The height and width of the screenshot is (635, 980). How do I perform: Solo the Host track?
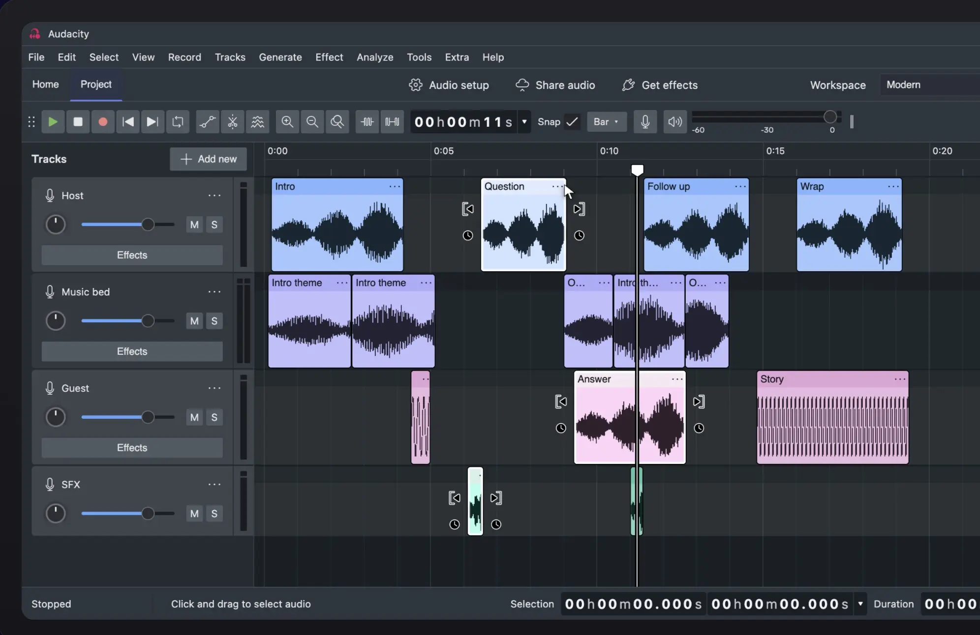214,225
